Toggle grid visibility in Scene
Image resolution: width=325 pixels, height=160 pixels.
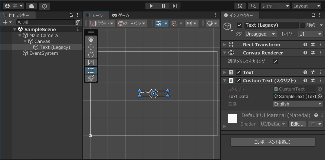pos(159,23)
